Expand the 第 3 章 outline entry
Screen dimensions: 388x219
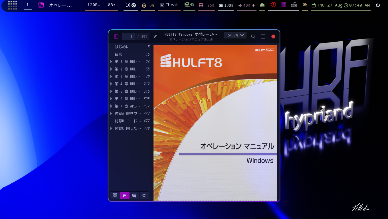(111, 76)
